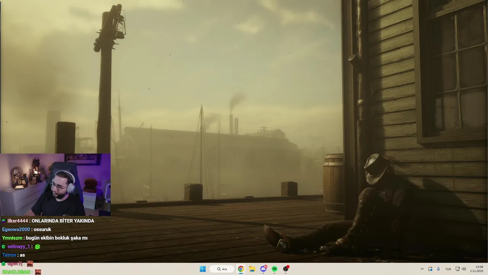Click the green emote from selinayy_1
Screen dimensions: 488x275
pos(37,246)
